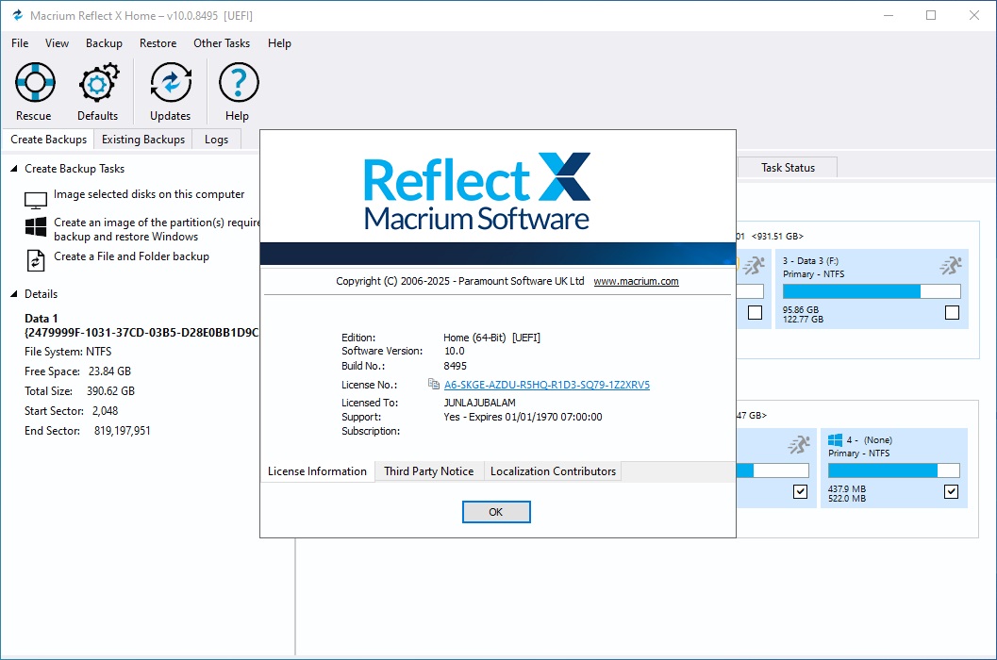The image size is (997, 660).
Task: Click the running-figure icon on Data 3 (F:) partition
Action: [951, 265]
